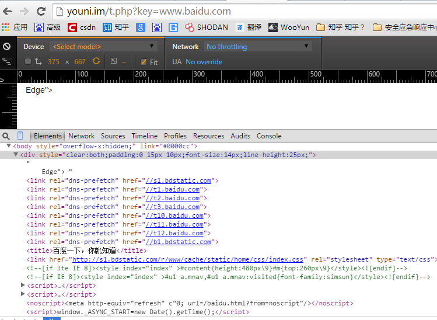This screenshot has width=437, height=320.
Task: Open the Google 'g' bookmark icon
Action: click(141, 27)
